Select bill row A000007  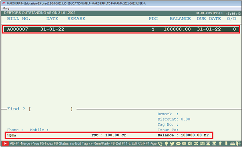121,29
